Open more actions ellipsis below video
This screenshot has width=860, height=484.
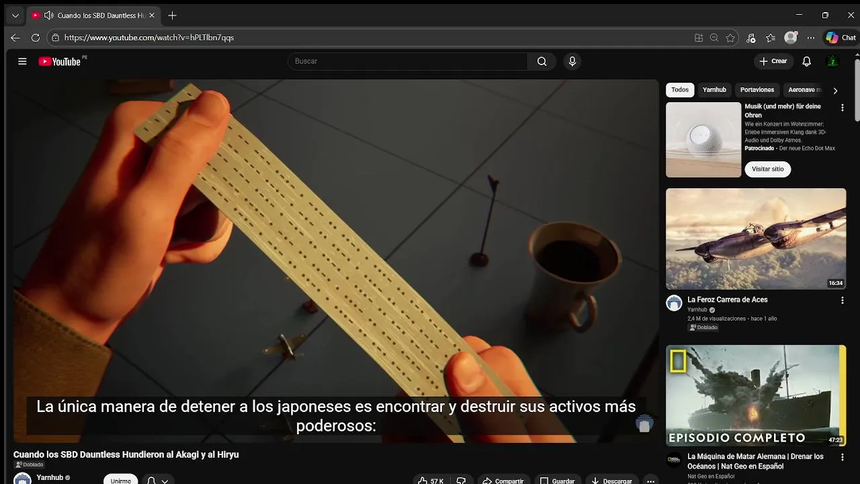point(650,481)
